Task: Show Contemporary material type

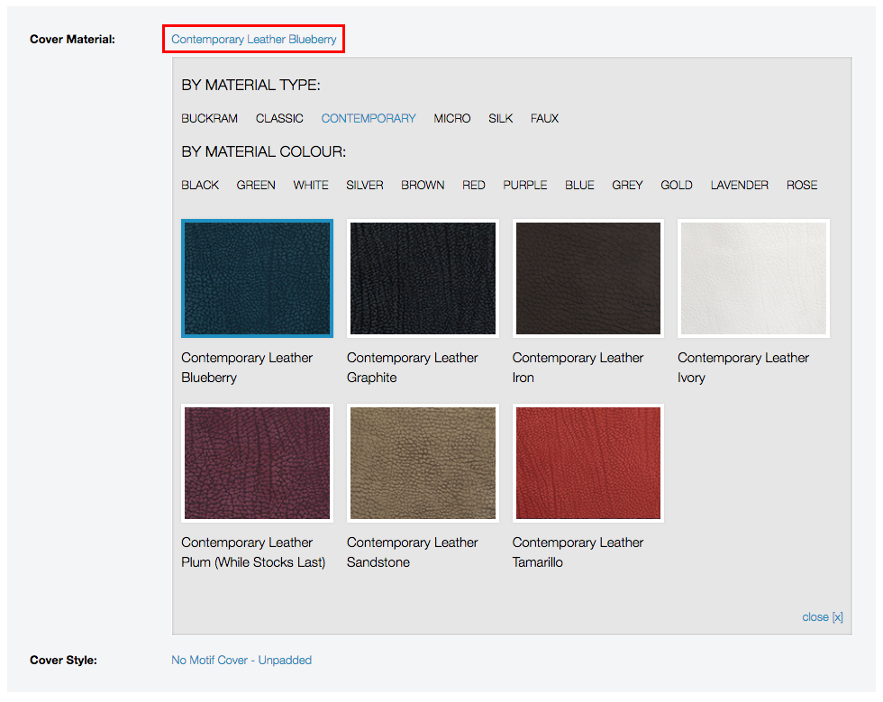Action: [369, 118]
